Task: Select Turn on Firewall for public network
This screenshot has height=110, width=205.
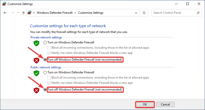Action: (45, 72)
